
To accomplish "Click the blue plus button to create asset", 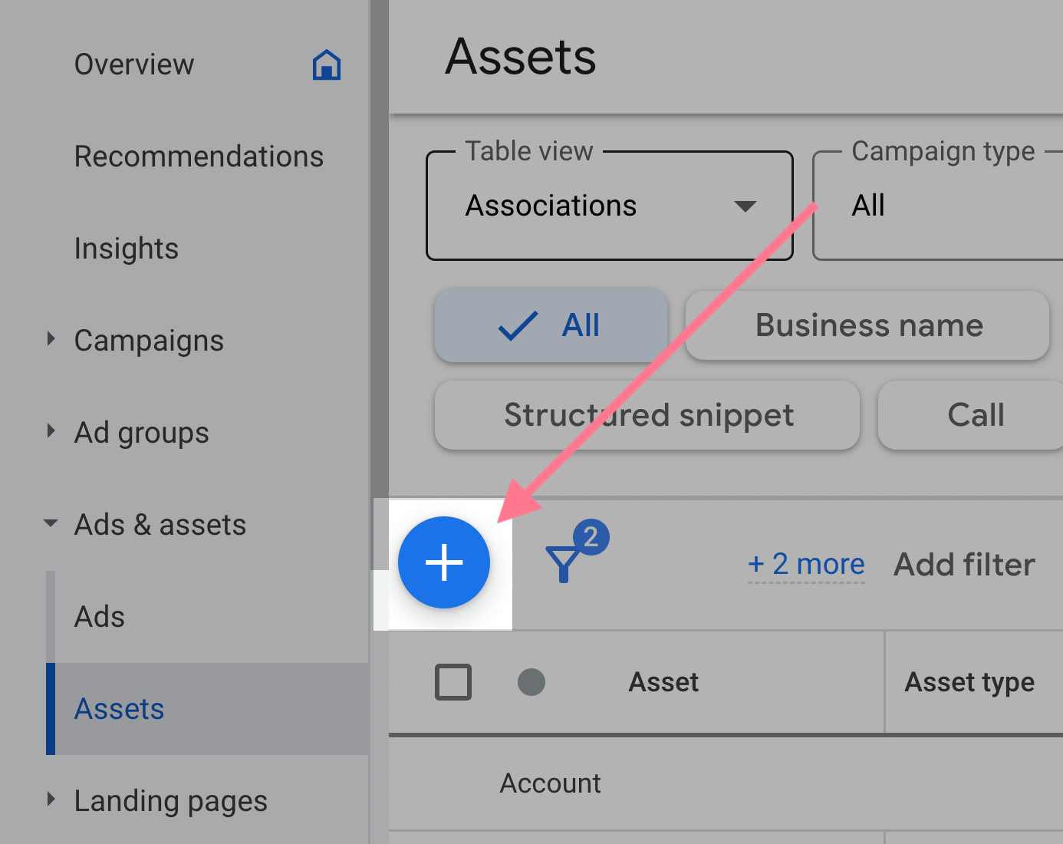I will click(444, 562).
